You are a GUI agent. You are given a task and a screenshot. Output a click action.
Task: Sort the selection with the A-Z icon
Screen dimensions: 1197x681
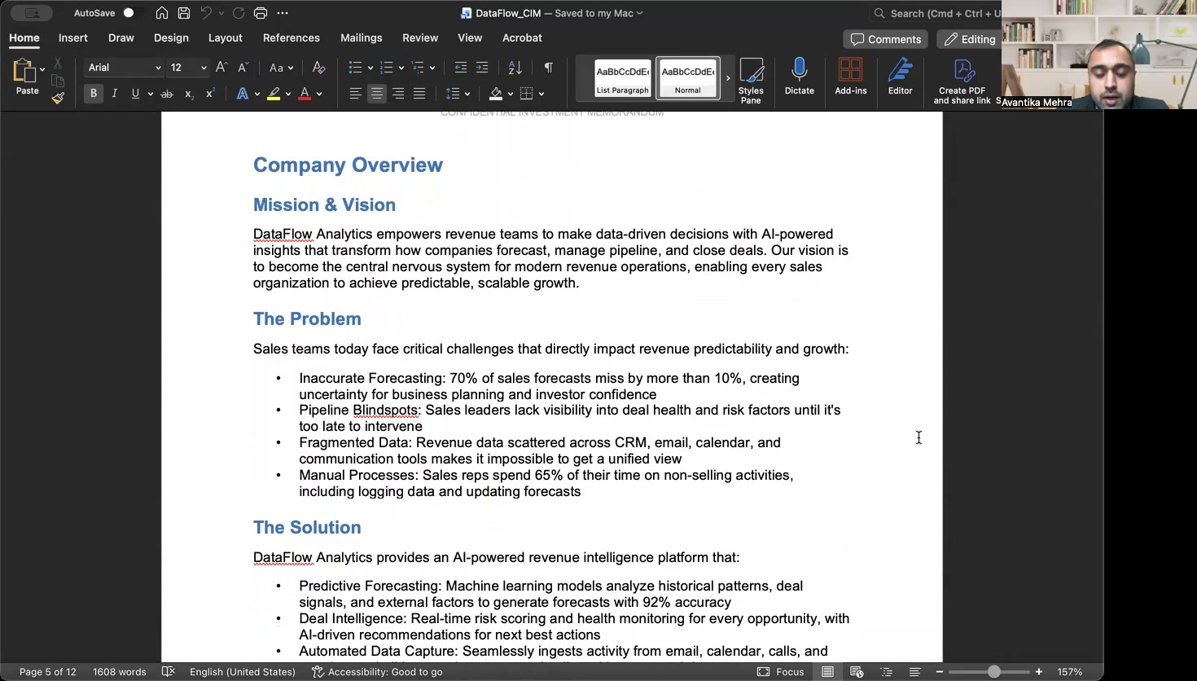click(515, 68)
